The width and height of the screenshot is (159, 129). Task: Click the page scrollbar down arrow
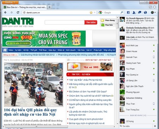(117, 124)
